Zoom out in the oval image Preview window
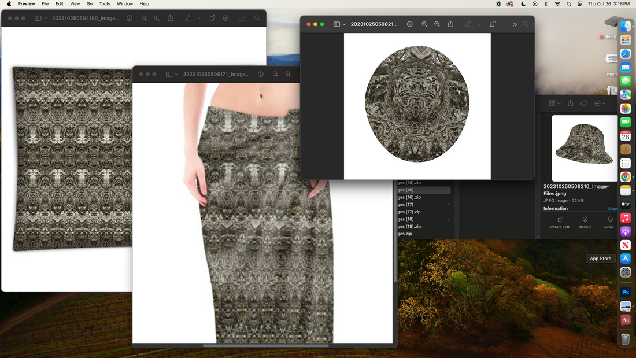 (x=424, y=24)
